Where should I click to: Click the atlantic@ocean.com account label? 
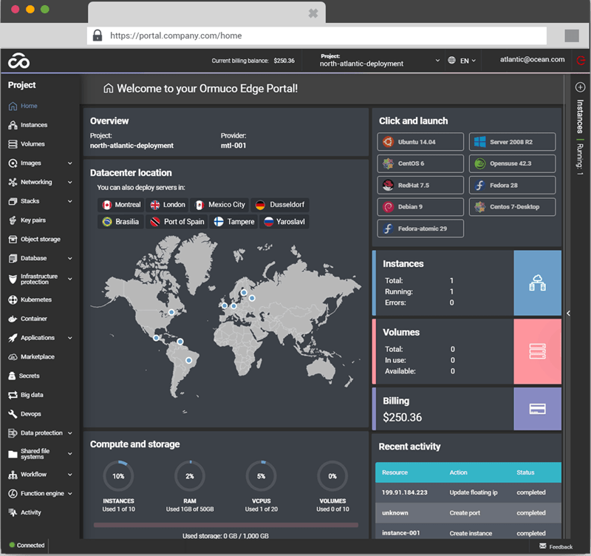point(532,60)
